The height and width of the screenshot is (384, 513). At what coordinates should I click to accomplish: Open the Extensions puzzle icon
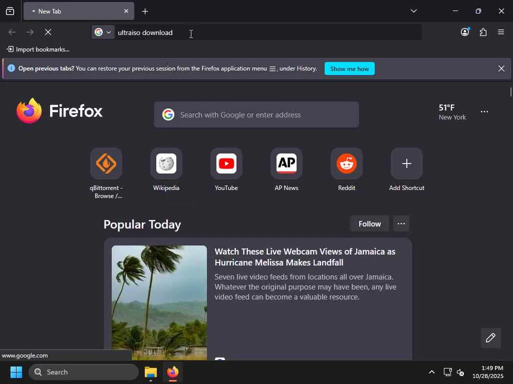click(483, 32)
